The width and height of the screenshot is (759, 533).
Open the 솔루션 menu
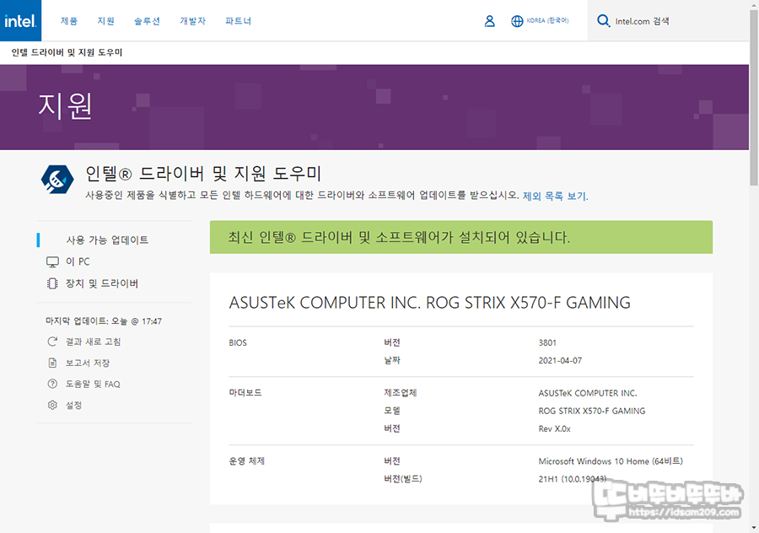[x=147, y=21]
